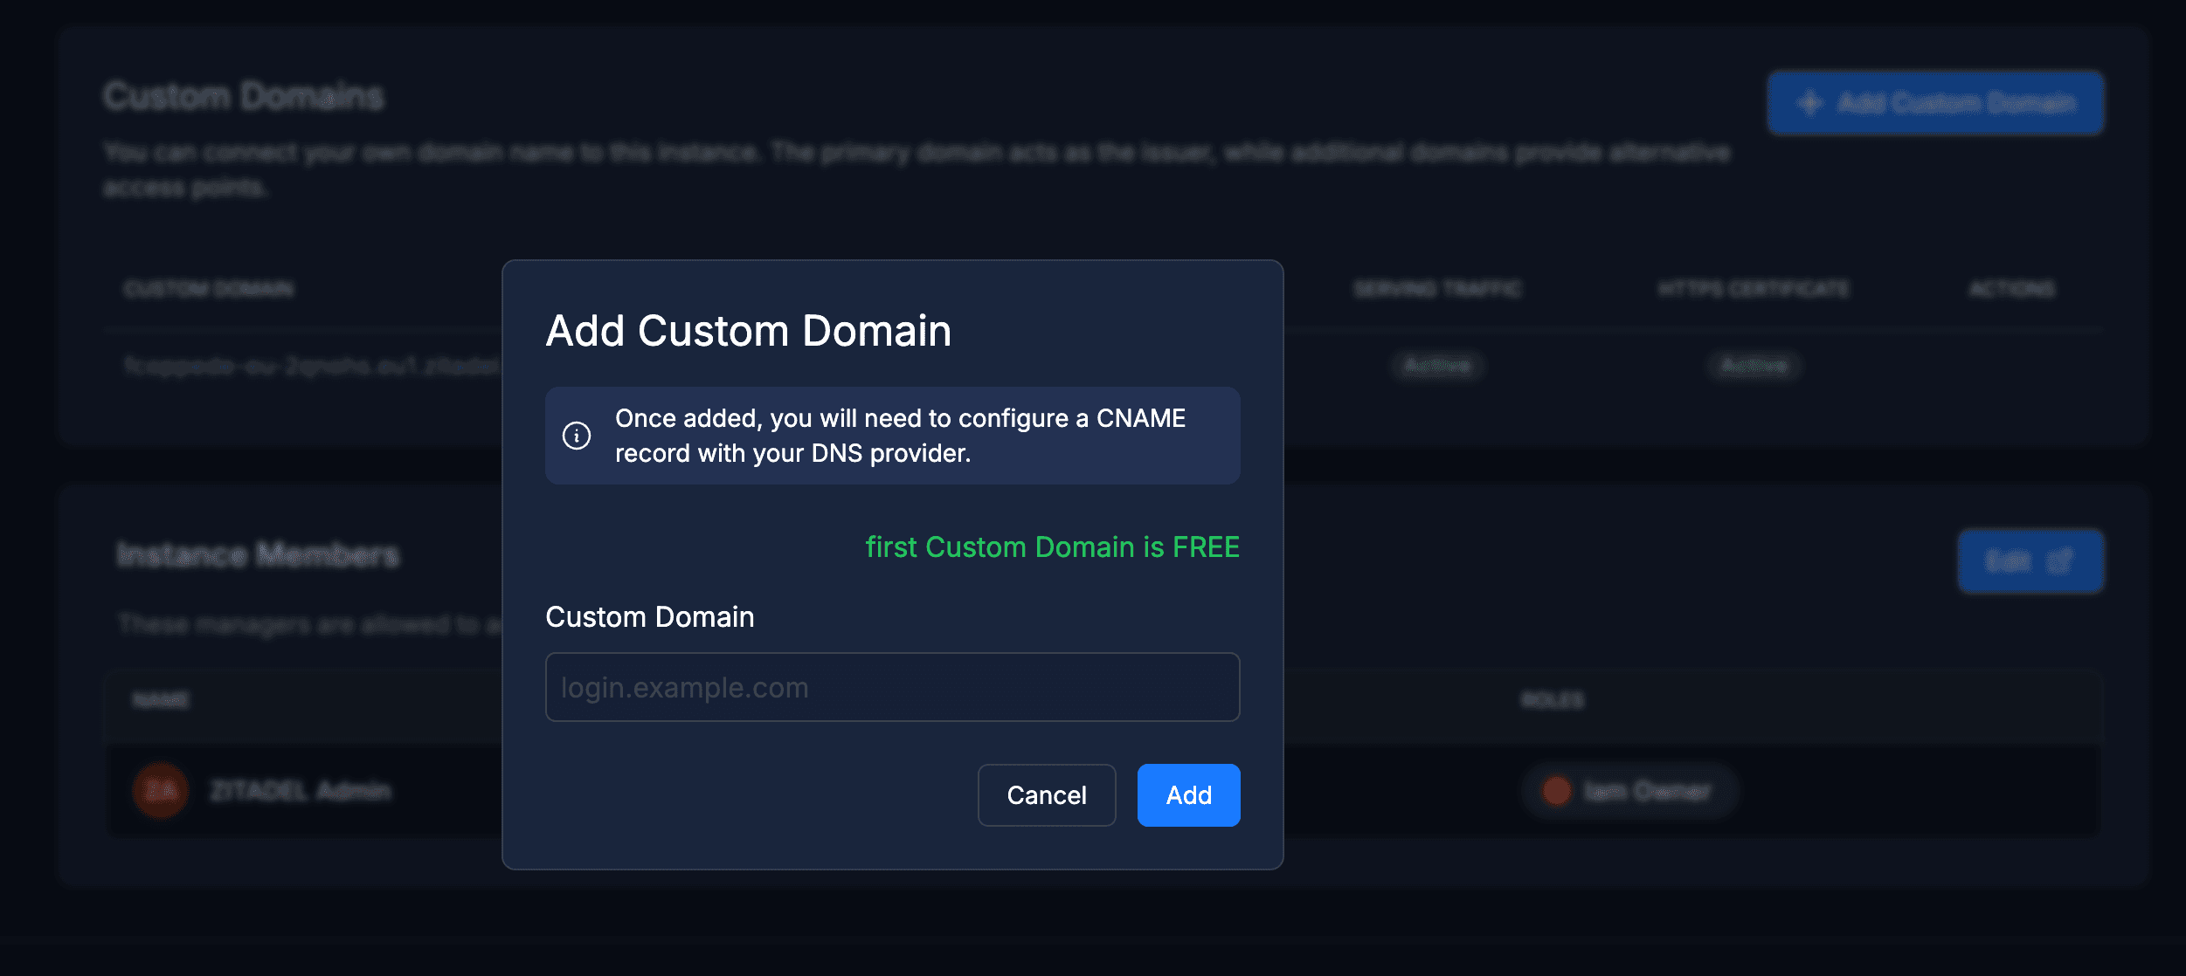Click the Active badge under Serving Traffic
Image resolution: width=2186 pixels, height=976 pixels.
point(1435,365)
